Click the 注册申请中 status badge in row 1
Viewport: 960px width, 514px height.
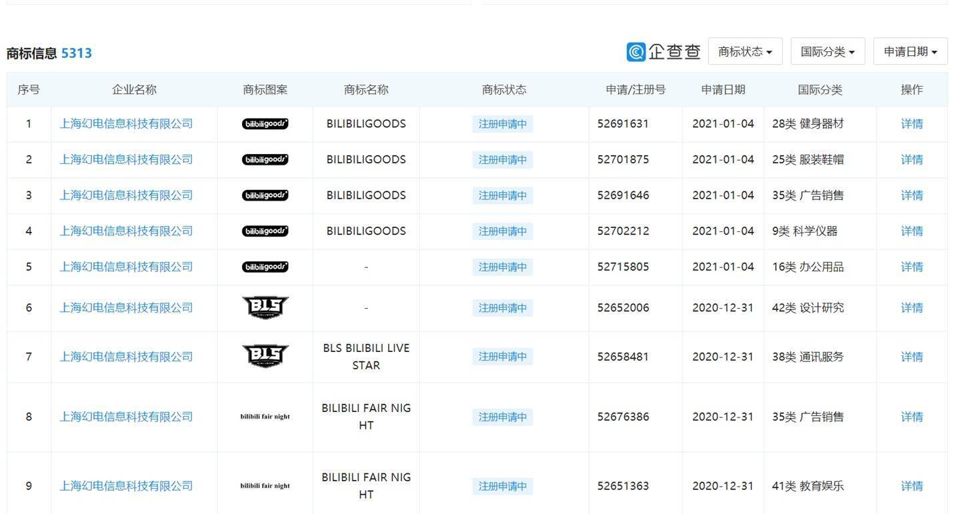pyautogui.click(x=503, y=124)
